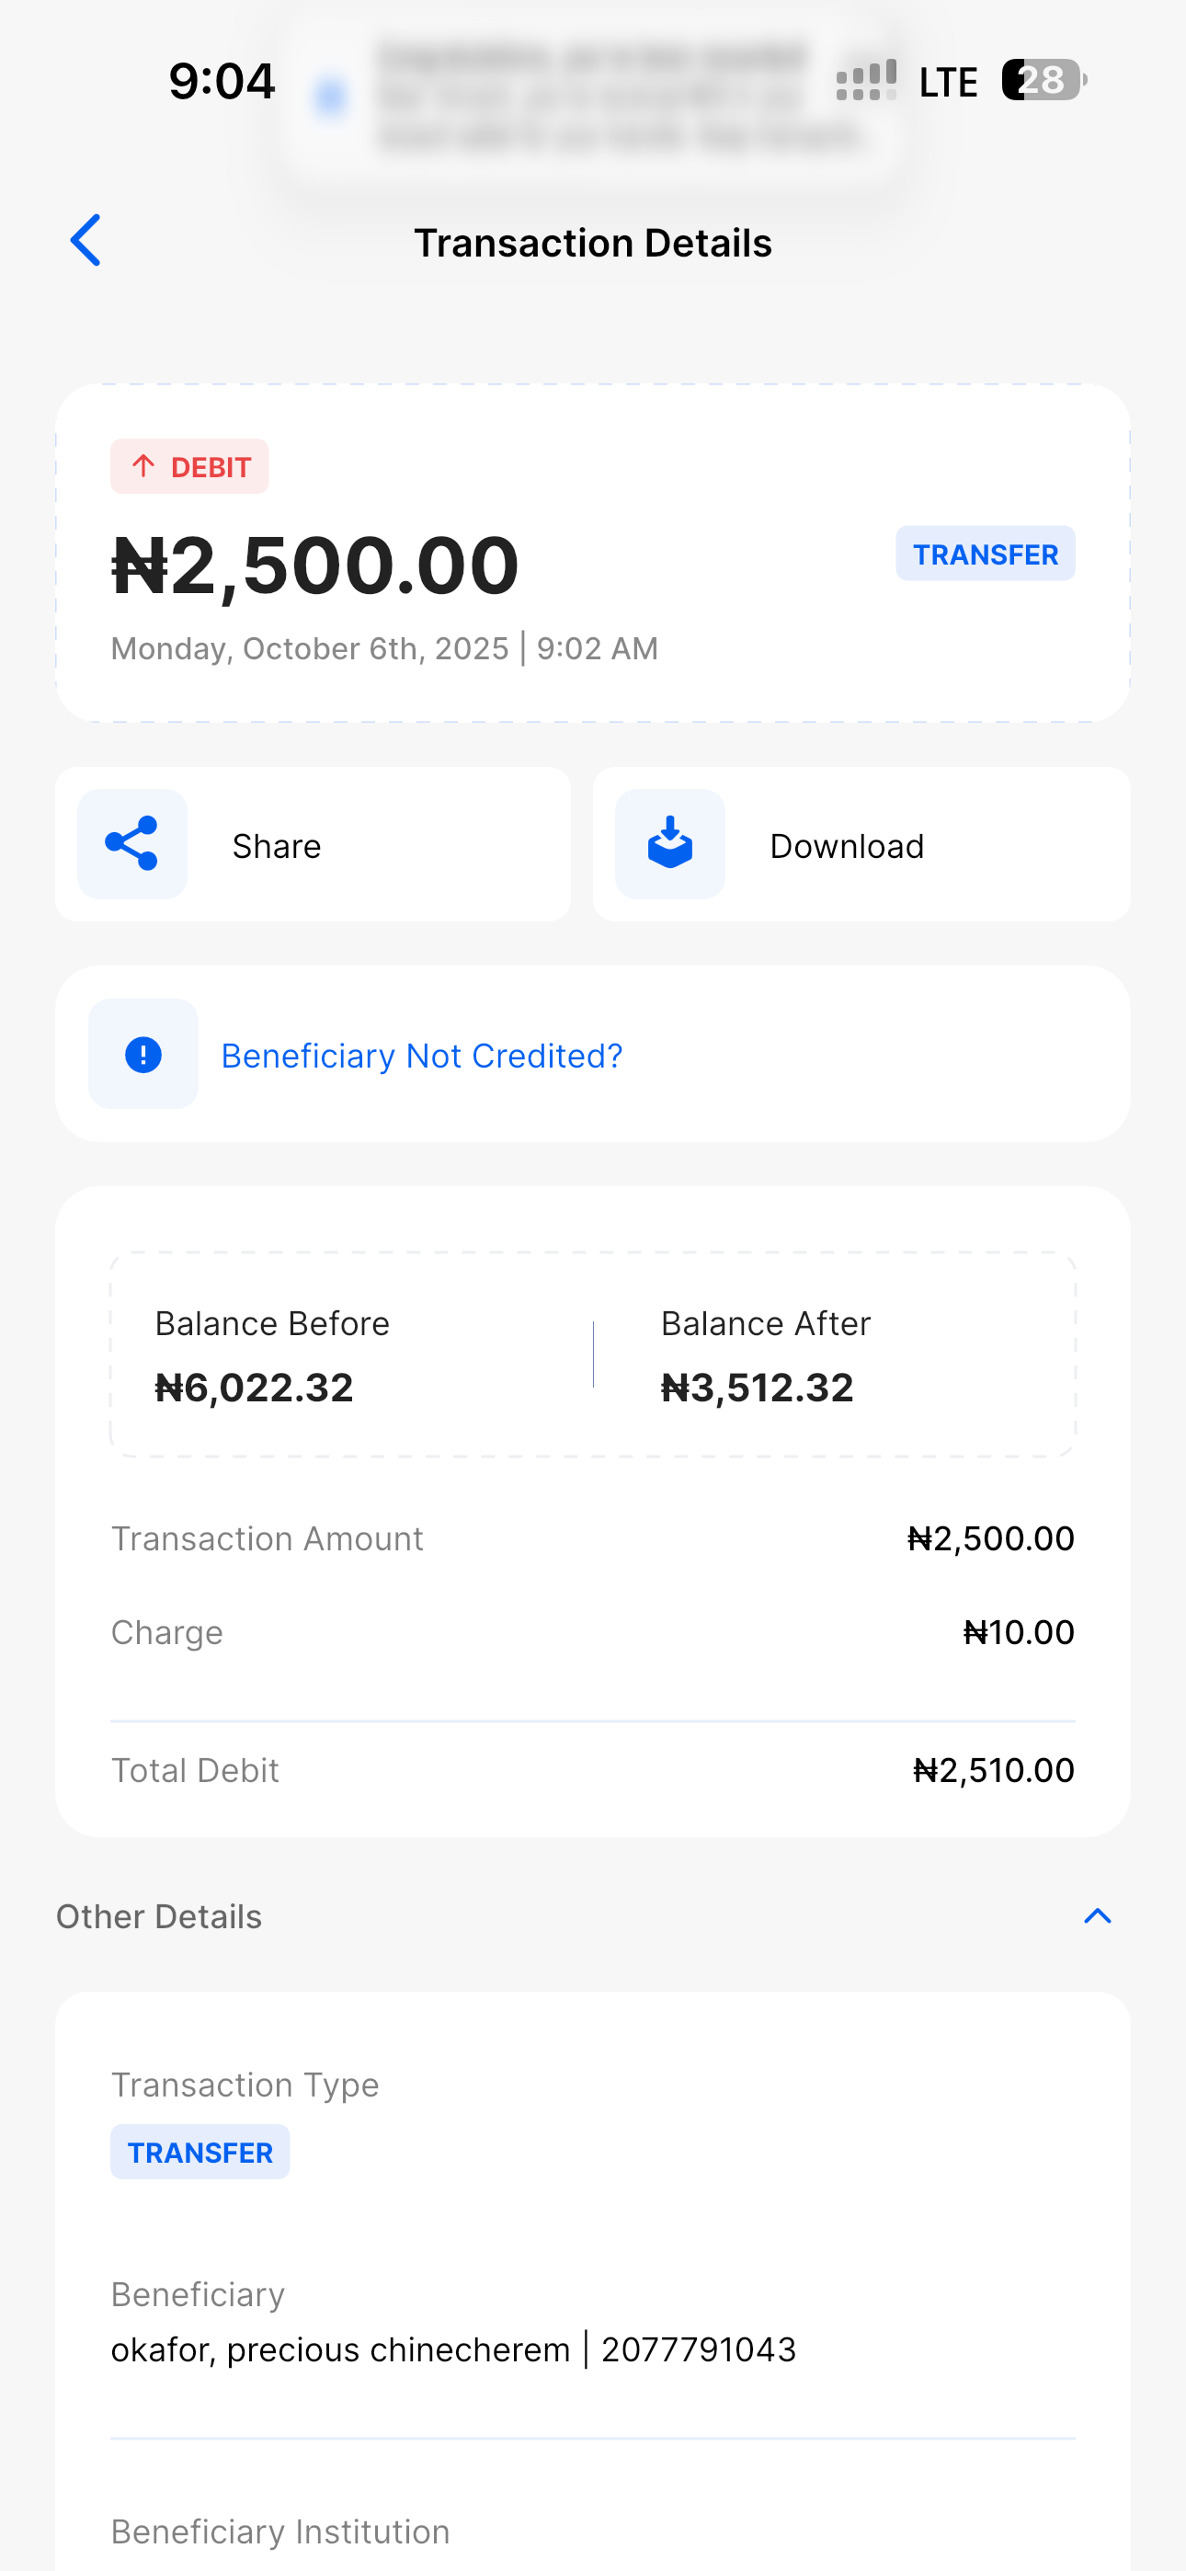The image size is (1186, 2571).
Task: Tap the Total Debit amount row
Action: 593,1771
